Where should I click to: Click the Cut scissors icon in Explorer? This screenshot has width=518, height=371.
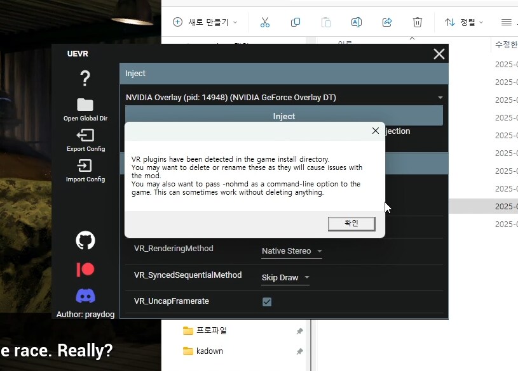tap(265, 22)
